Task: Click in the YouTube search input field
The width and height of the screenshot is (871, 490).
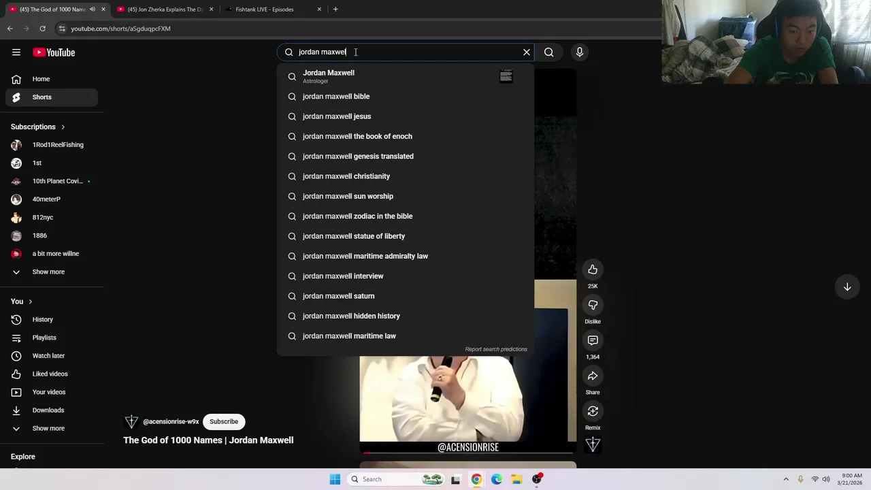Action: (x=405, y=52)
